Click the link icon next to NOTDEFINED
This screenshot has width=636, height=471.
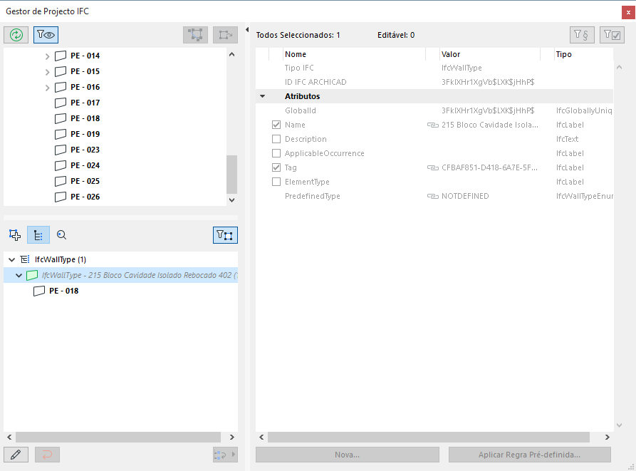(x=433, y=197)
